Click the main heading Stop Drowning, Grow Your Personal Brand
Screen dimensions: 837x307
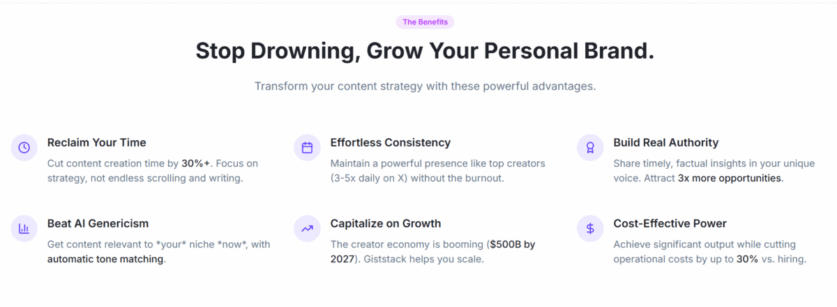point(425,52)
